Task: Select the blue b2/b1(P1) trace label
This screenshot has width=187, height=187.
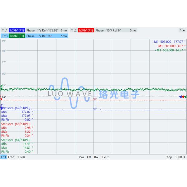Action: [x=17, y=31]
